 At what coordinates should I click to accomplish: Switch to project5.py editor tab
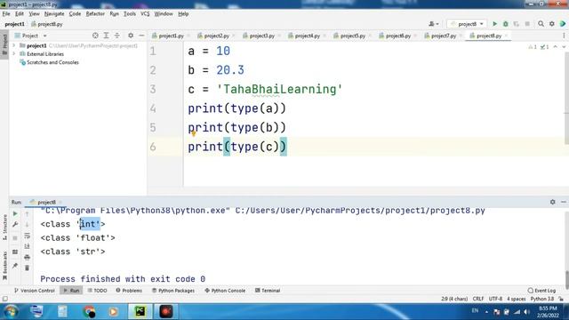[x=352, y=36]
